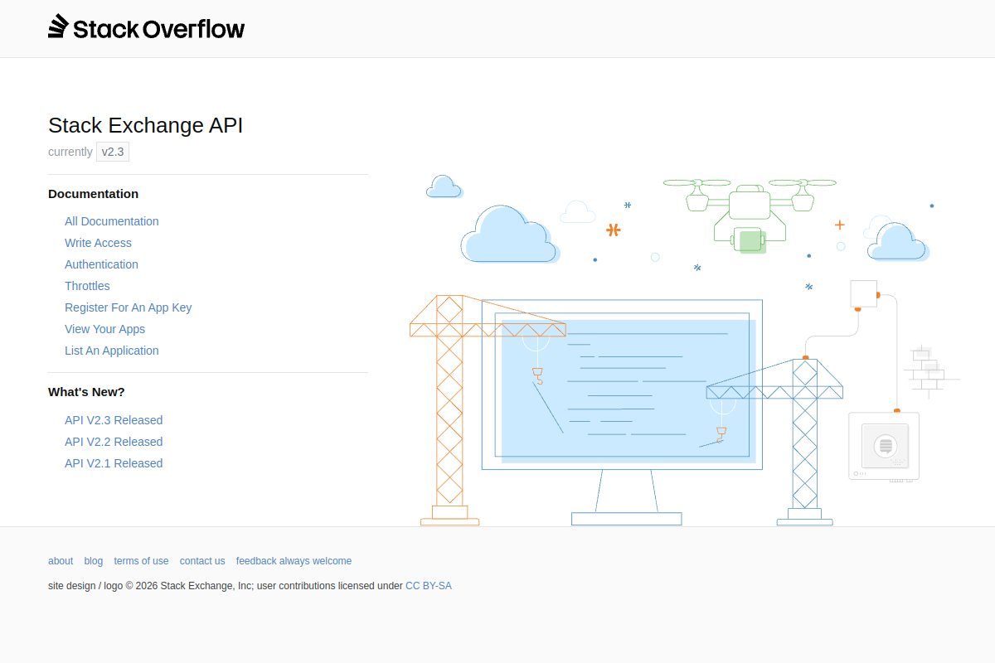This screenshot has width=995, height=663.
Task: Click the about footer link
Action: [61, 561]
